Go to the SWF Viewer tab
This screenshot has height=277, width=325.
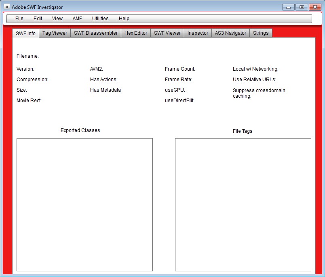click(167, 33)
